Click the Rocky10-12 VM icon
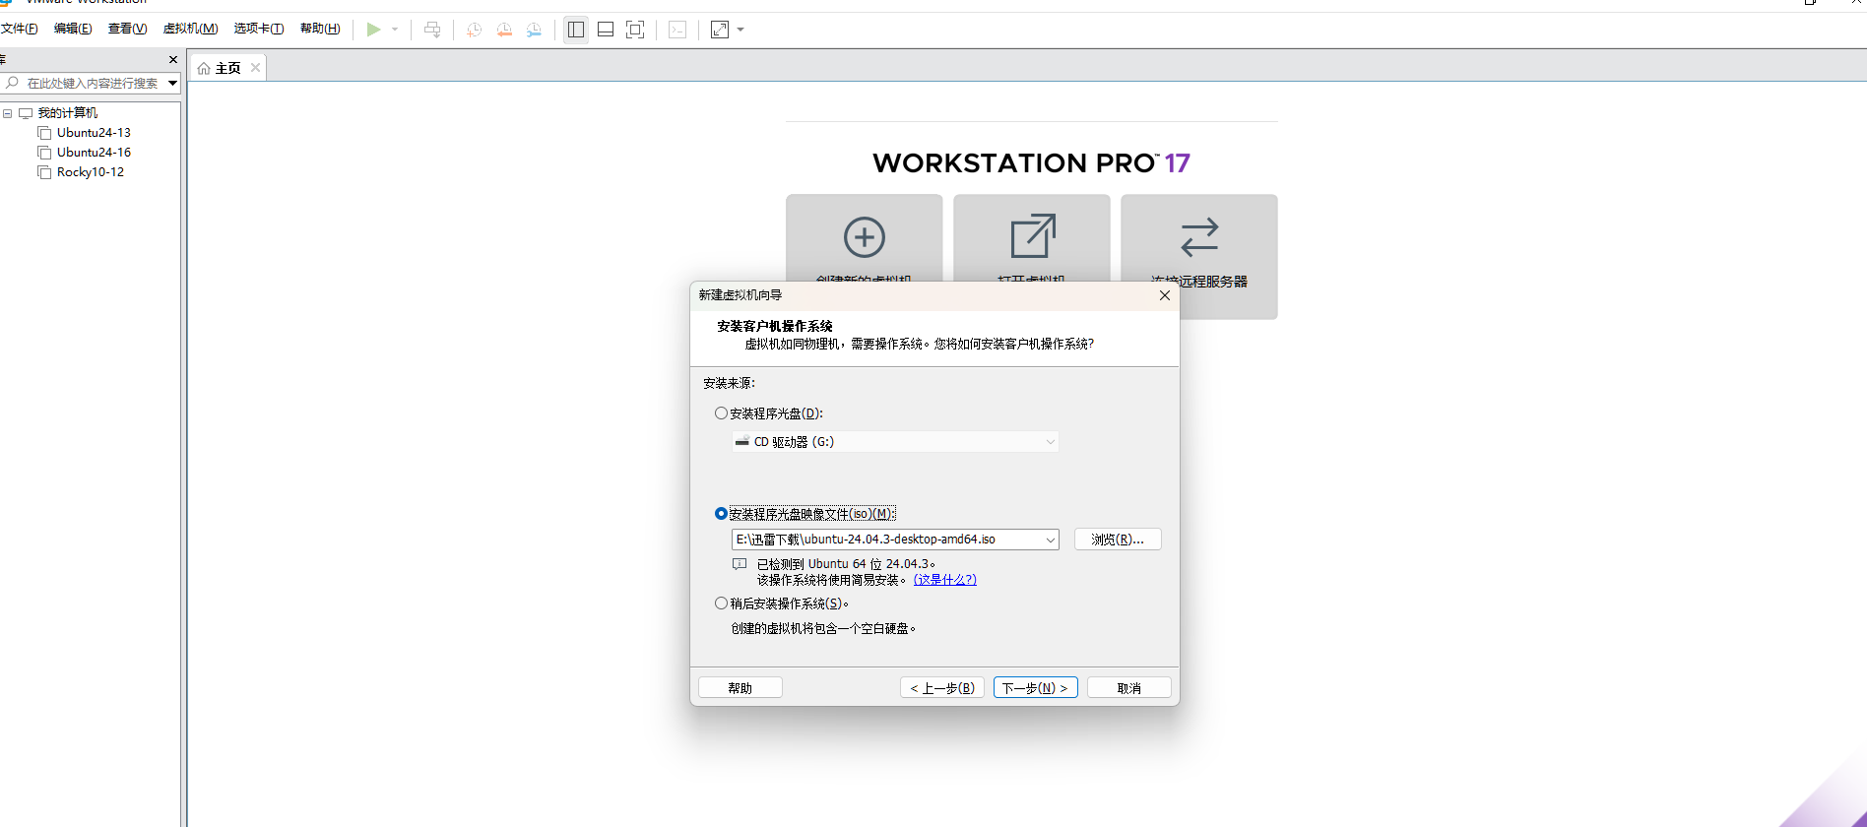The height and width of the screenshot is (827, 1867). [44, 172]
